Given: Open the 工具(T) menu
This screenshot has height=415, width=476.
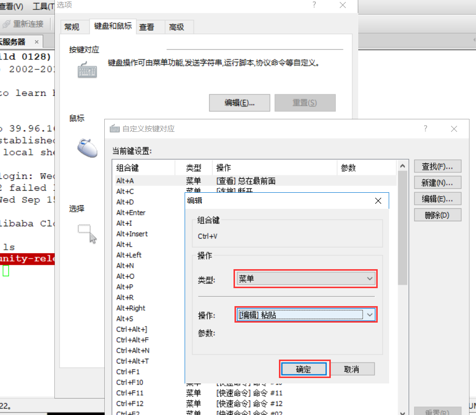Looking at the screenshot, I should point(43,6).
